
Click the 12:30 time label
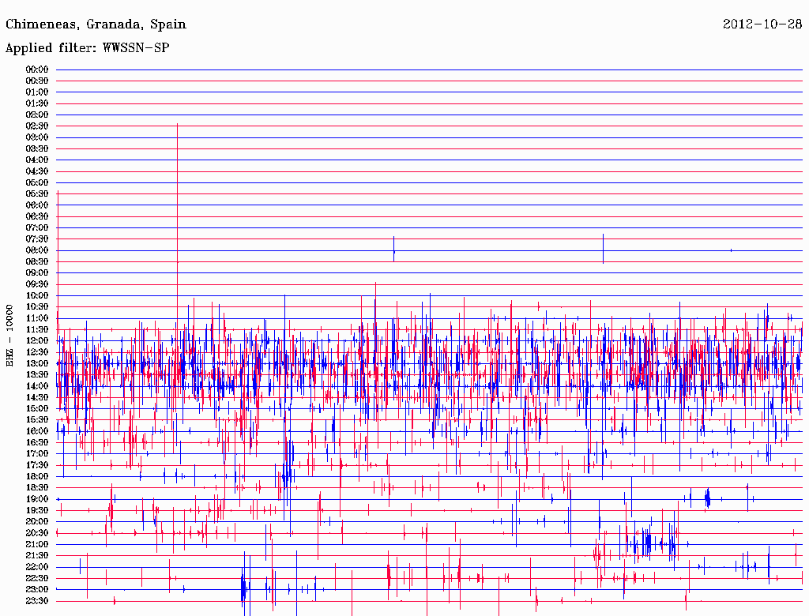tap(37, 352)
